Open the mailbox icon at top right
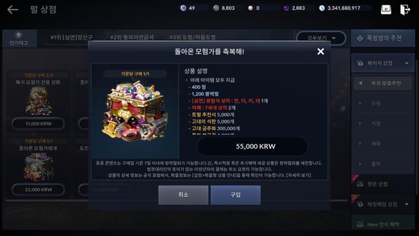Image resolution: width=419 pixels, height=236 pixels. coord(386,9)
